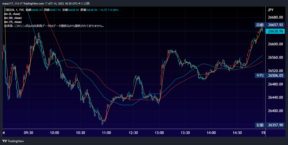Viewport: 288px width, 145px height.
Task: Click the 安値 26357.90 price label
Action: tap(270, 125)
